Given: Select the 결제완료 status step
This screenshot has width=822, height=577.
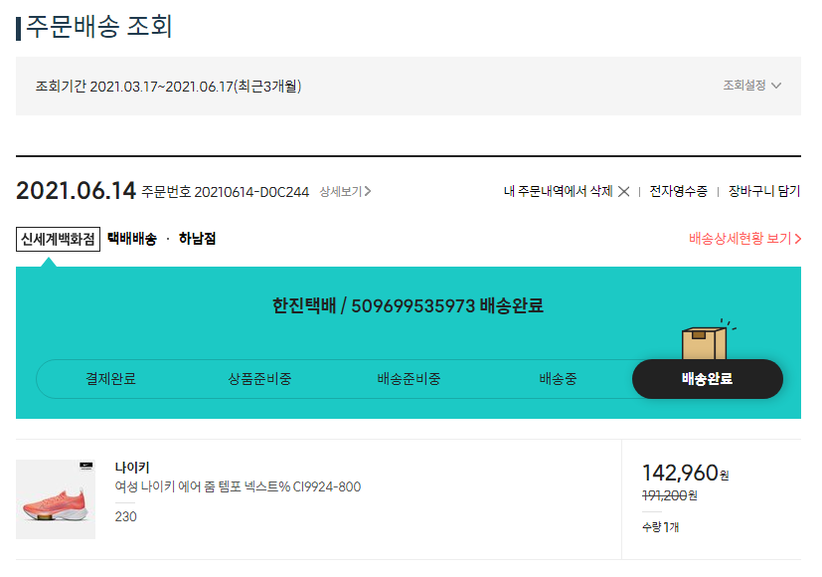Looking at the screenshot, I should 110,379.
